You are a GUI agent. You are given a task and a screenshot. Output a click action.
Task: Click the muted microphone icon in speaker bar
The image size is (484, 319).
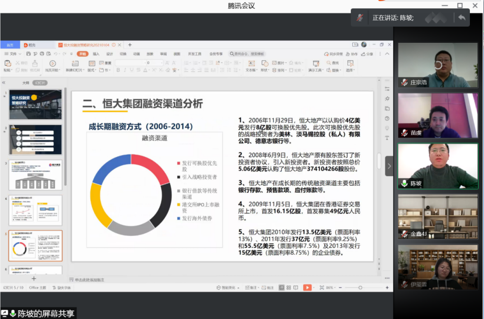pos(360,18)
